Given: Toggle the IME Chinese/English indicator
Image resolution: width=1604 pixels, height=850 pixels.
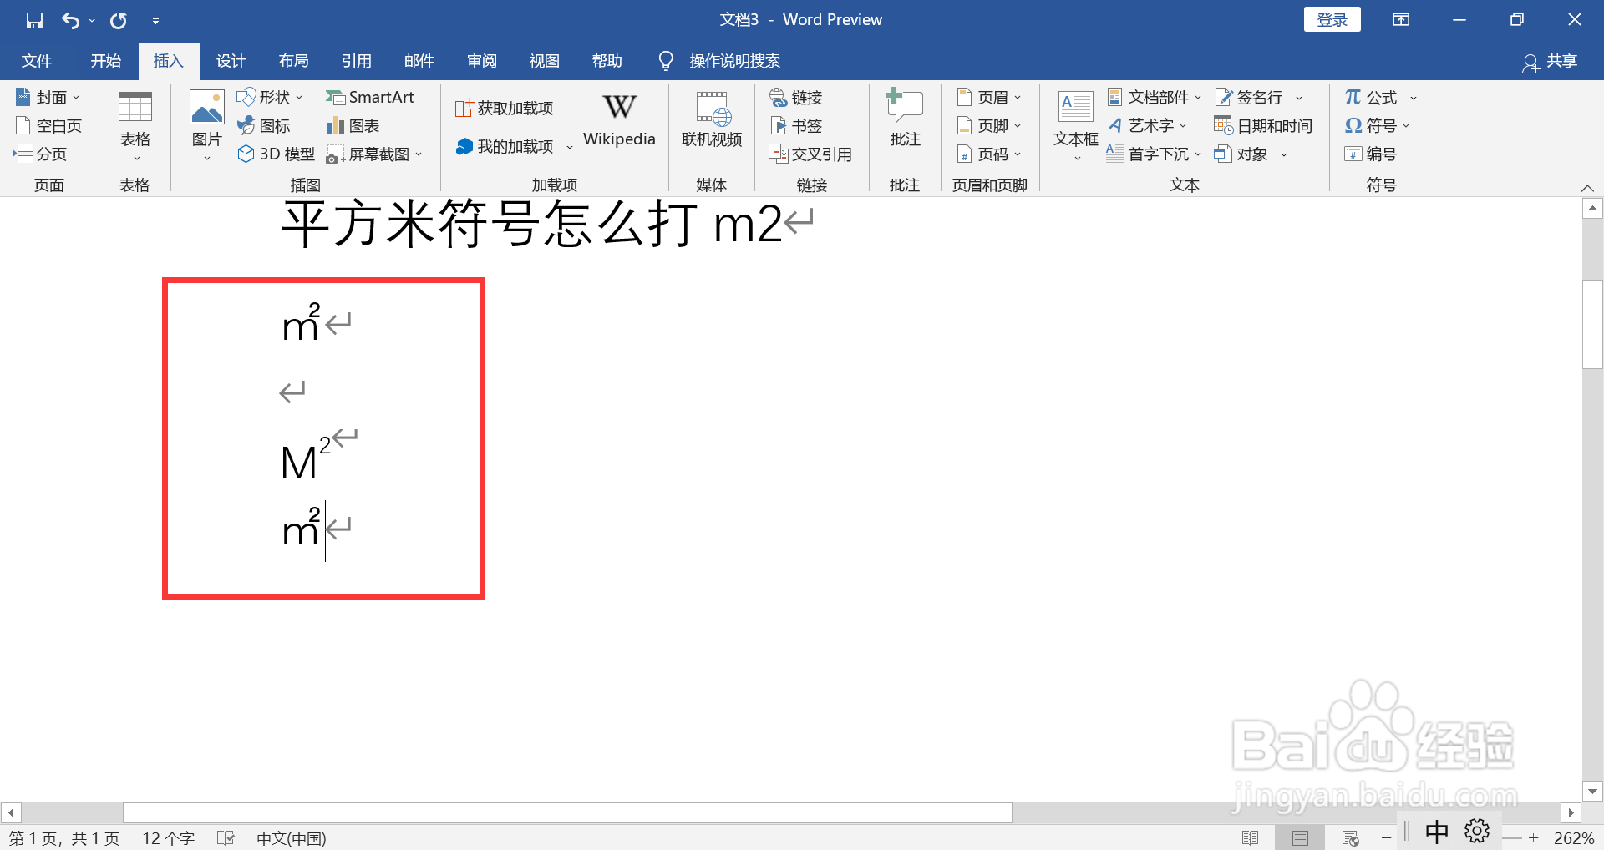Looking at the screenshot, I should tap(1435, 831).
